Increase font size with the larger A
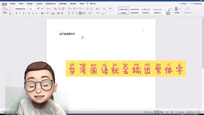 (39, 9)
